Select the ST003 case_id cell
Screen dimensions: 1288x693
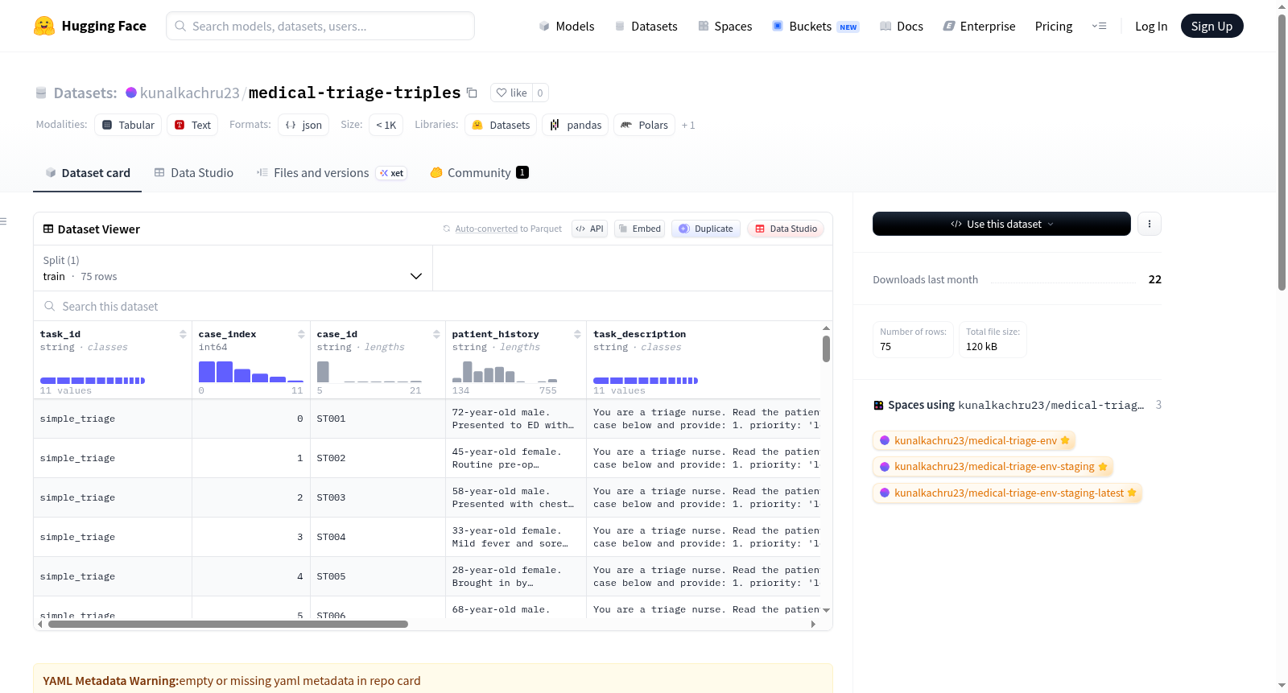(x=378, y=497)
